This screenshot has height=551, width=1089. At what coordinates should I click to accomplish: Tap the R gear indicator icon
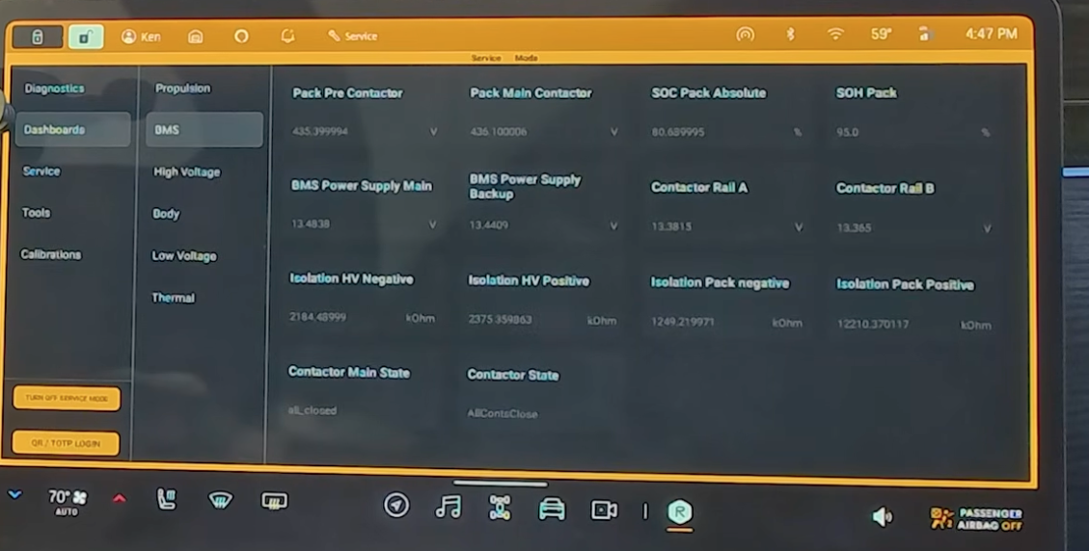(679, 512)
